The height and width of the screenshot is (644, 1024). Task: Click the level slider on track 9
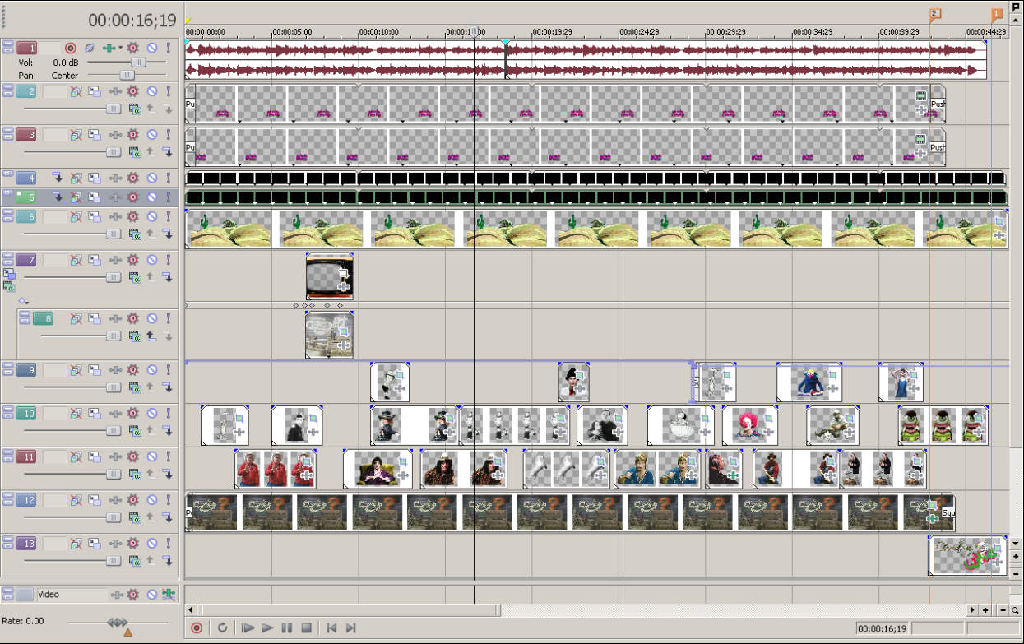click(x=113, y=387)
